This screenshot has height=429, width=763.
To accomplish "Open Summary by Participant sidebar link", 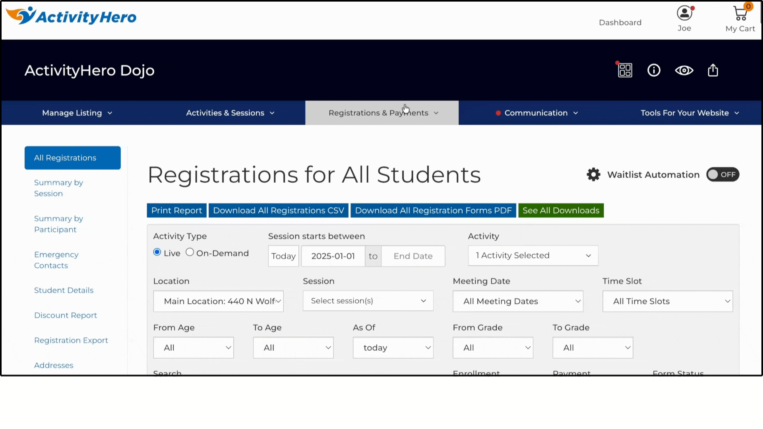I will pyautogui.click(x=58, y=224).
